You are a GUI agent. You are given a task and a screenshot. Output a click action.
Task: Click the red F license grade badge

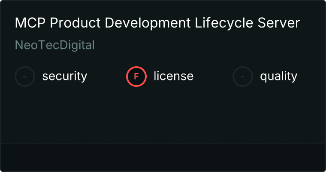coord(136,77)
